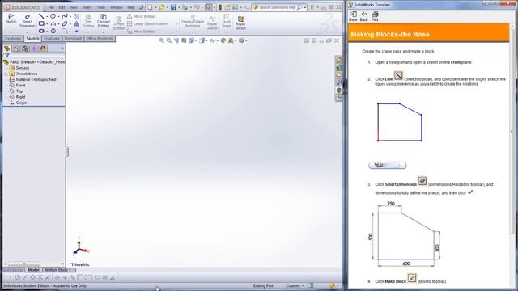Toggle the Rapid Sketch tool
The width and height of the screenshot is (518, 291).
coord(240,23)
